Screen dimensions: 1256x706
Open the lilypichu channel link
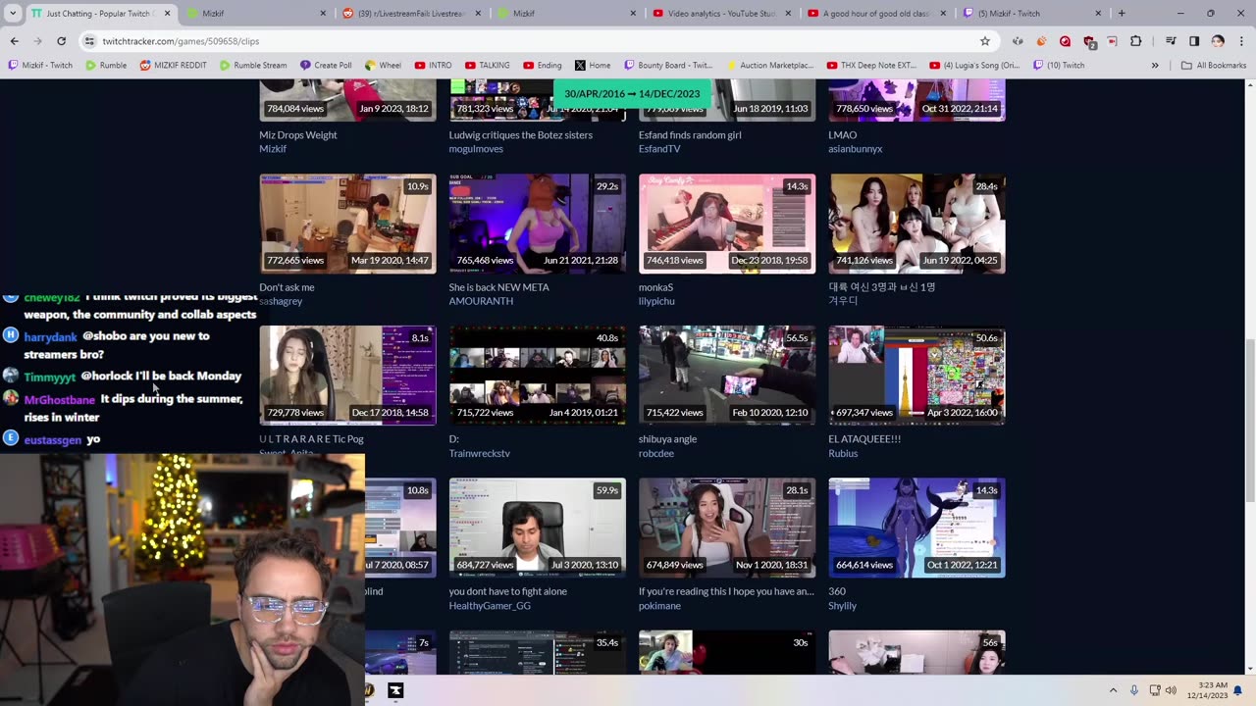pyautogui.click(x=656, y=301)
